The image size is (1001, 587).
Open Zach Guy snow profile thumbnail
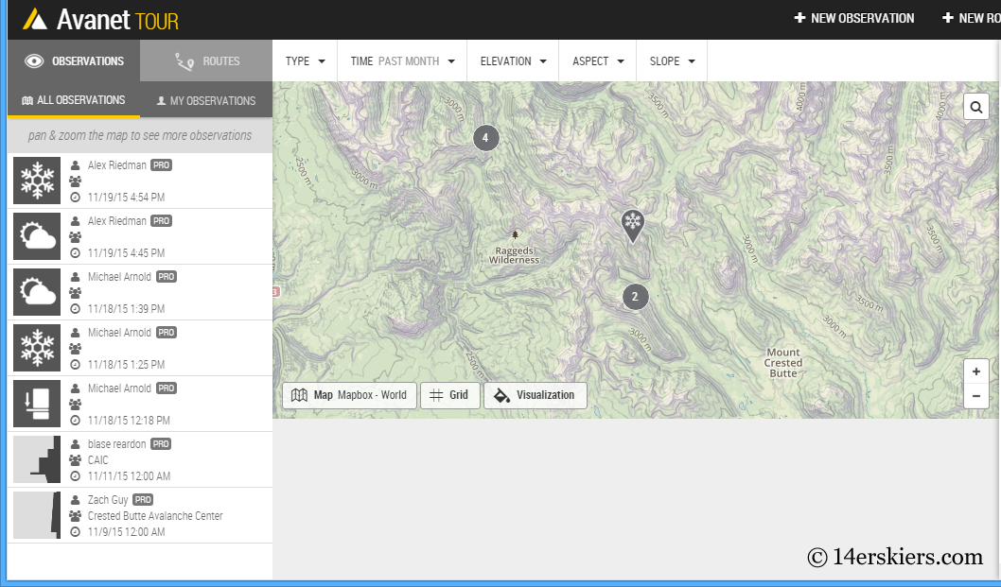[37, 515]
